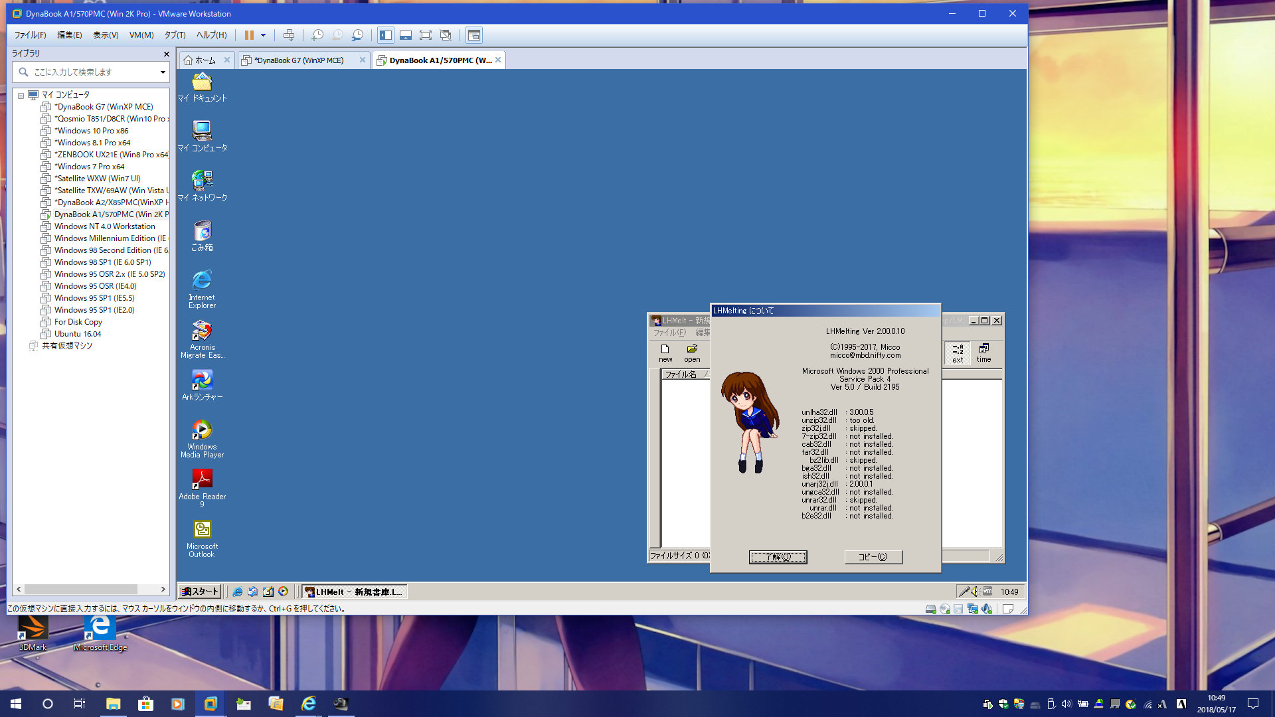Click the 了解(O) button in the dialog
The image size is (1275, 717).
coord(778,557)
